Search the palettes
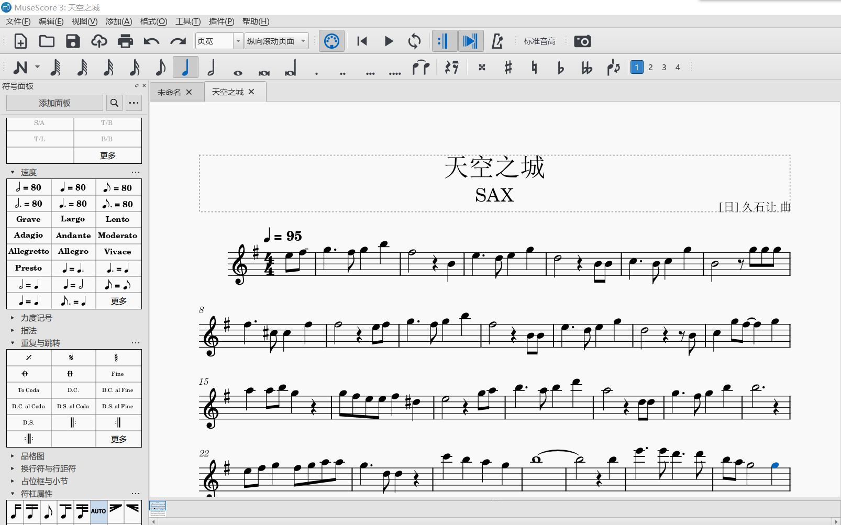The image size is (841, 525). point(114,103)
